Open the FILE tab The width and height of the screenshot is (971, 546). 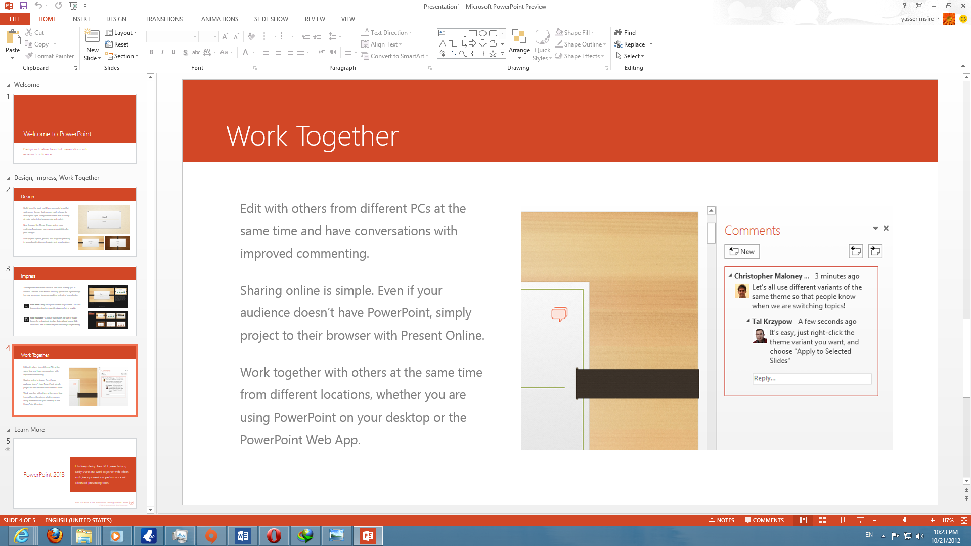coord(15,19)
